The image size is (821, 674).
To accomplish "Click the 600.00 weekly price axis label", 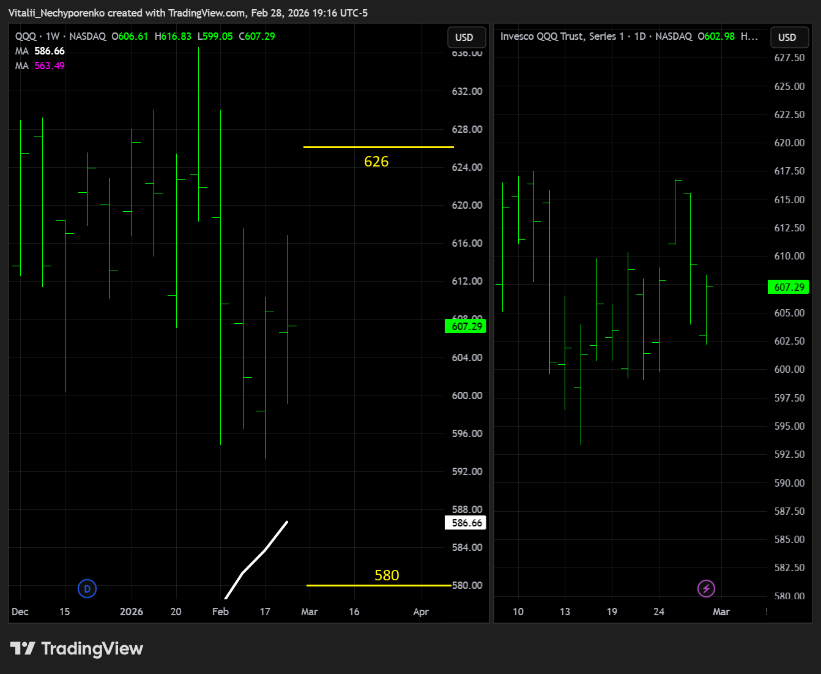I will point(467,395).
